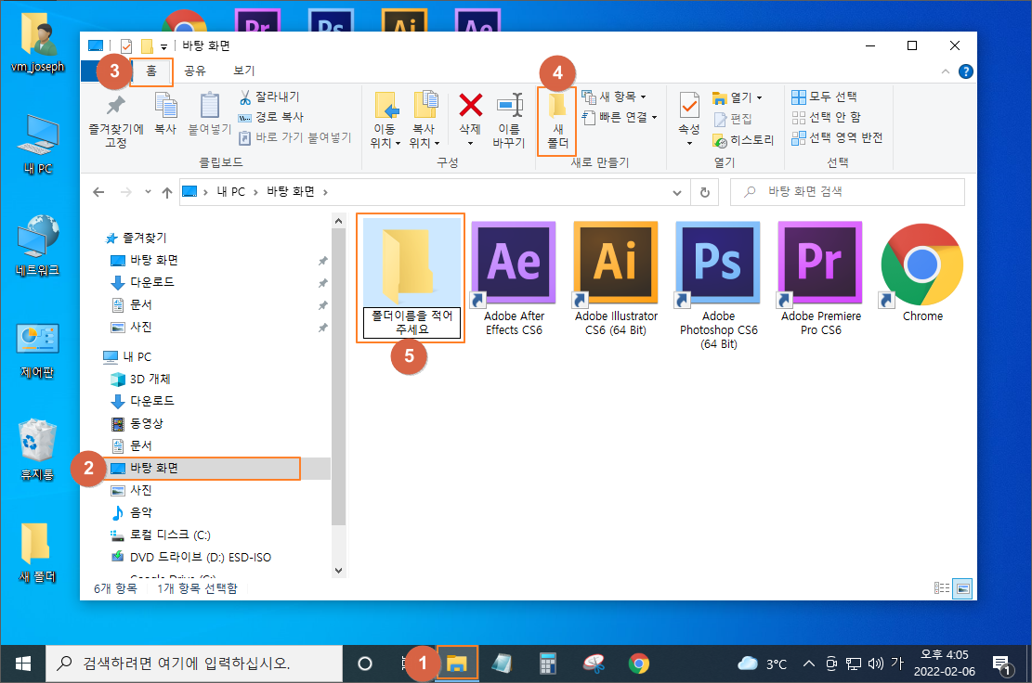This screenshot has width=1032, height=683.
Task: Switch to large icons view in status bar
Action: pos(962,588)
